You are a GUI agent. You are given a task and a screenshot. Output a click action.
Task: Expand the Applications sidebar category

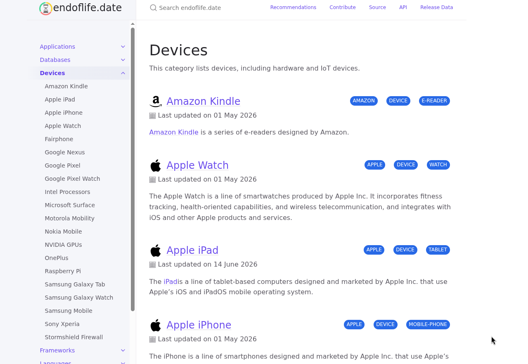point(123,47)
